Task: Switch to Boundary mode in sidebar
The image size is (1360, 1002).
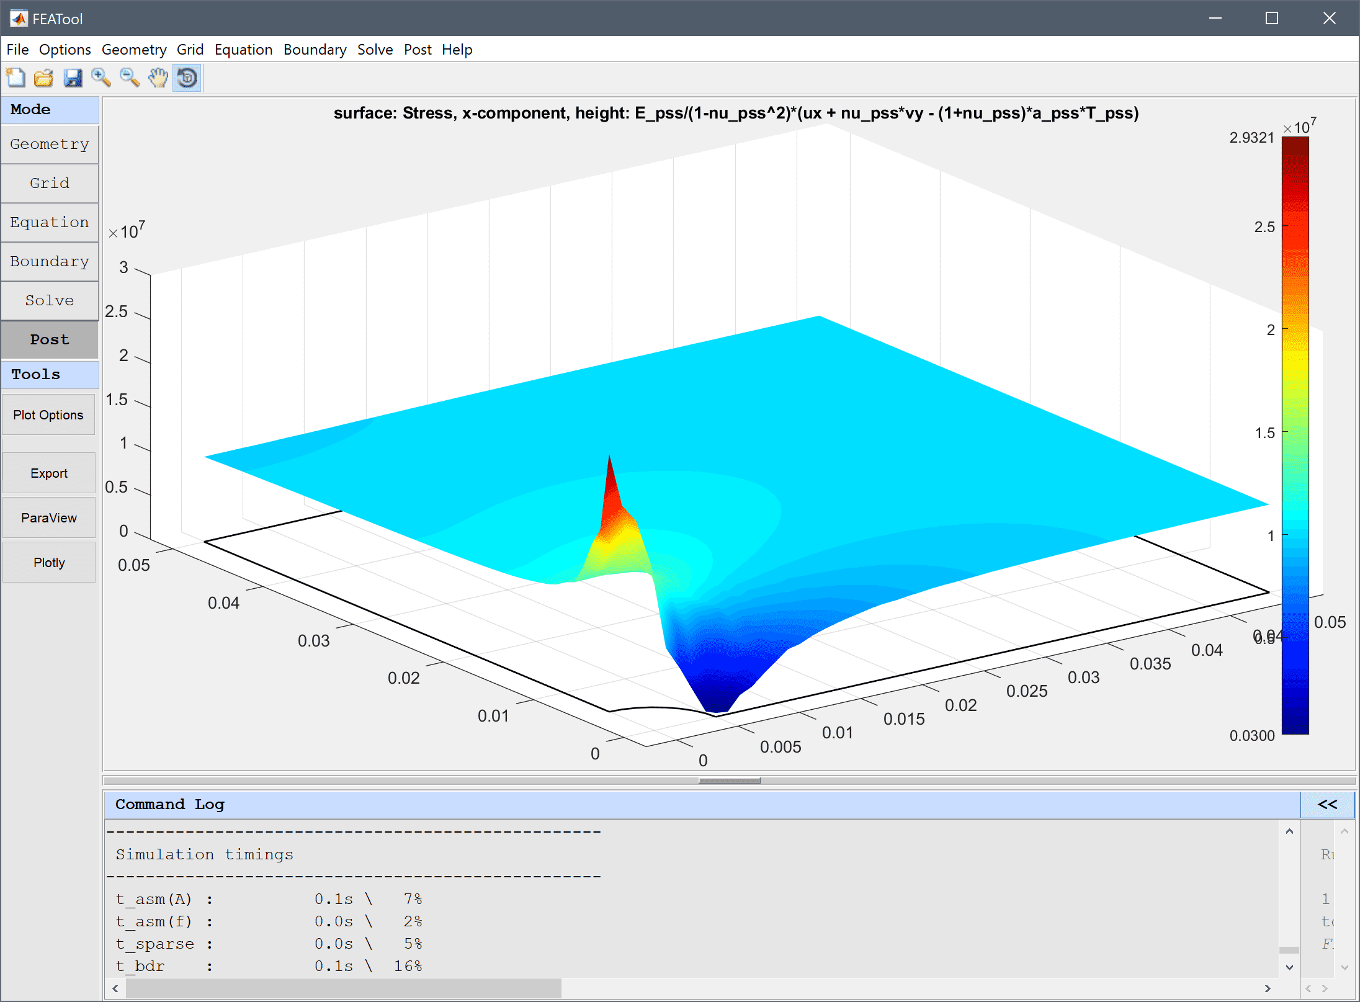Action: (50, 262)
